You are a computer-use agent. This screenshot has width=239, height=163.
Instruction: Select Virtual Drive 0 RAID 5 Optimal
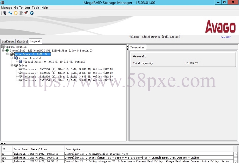54,62
